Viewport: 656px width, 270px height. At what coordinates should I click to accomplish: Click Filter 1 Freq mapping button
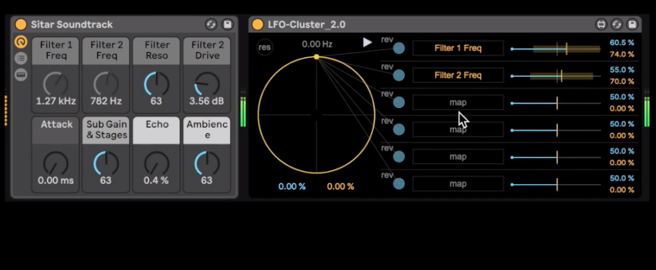pyautogui.click(x=458, y=48)
